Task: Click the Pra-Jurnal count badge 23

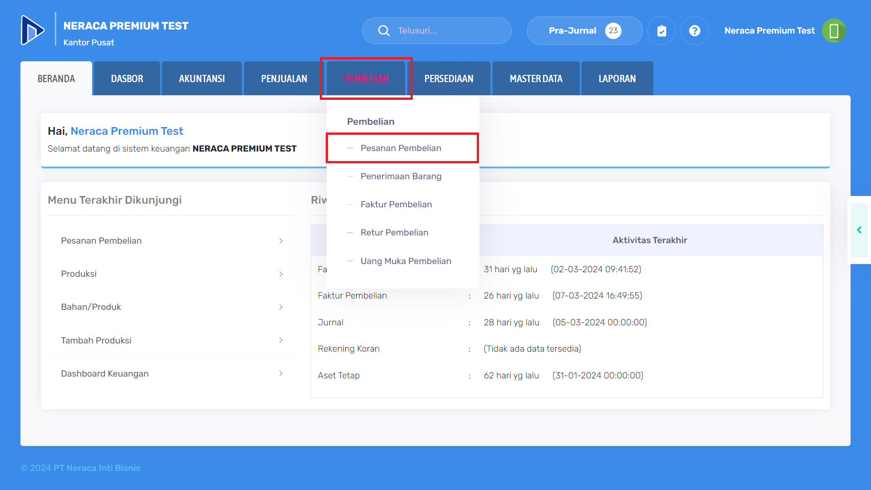Action: coord(613,30)
